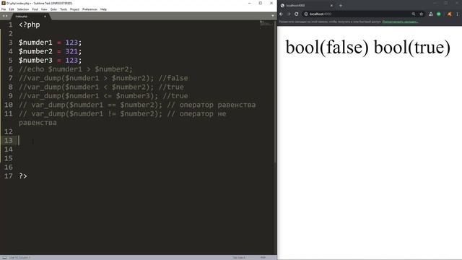Click line 4 with $number2 = 321

click(x=50, y=51)
